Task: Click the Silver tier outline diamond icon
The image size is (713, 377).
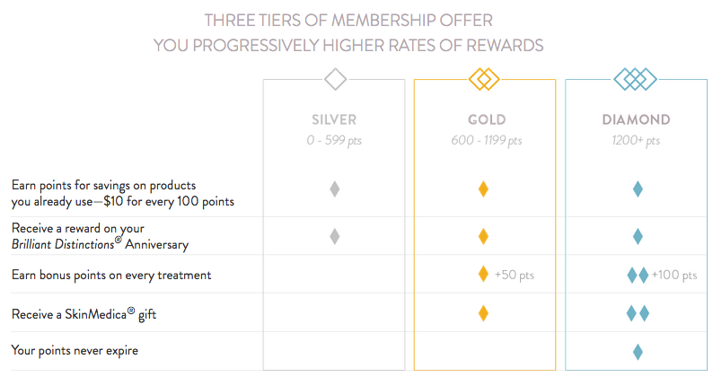Action: coord(335,80)
